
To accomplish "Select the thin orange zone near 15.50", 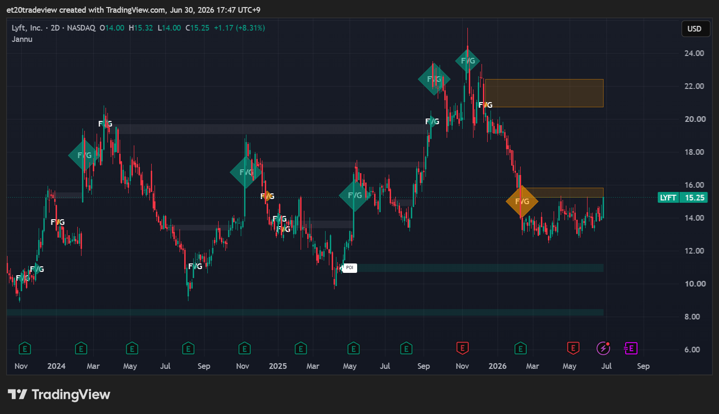I will tap(563, 192).
